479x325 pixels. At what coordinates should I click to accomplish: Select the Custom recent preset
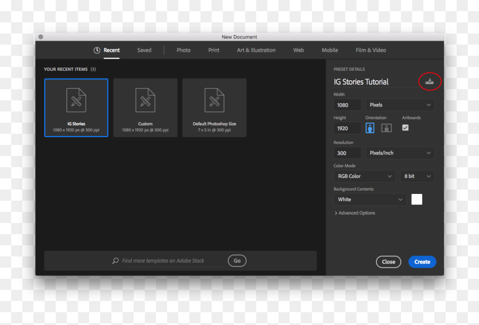(145, 108)
